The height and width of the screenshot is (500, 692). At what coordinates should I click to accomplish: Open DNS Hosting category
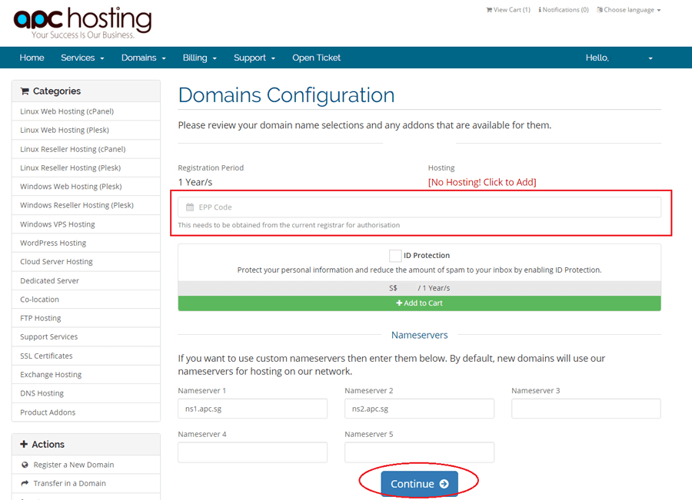(86, 393)
